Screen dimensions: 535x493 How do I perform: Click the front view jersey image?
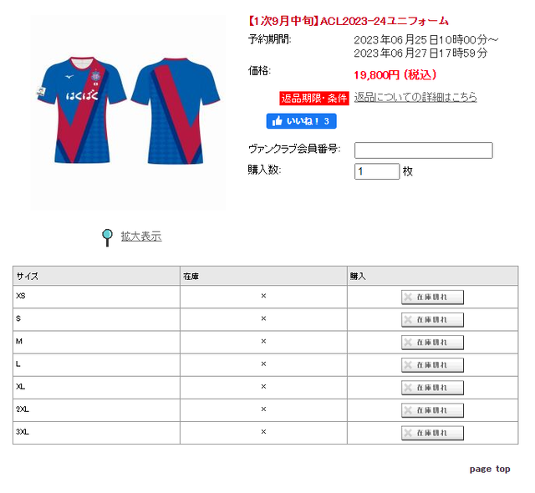82,109
